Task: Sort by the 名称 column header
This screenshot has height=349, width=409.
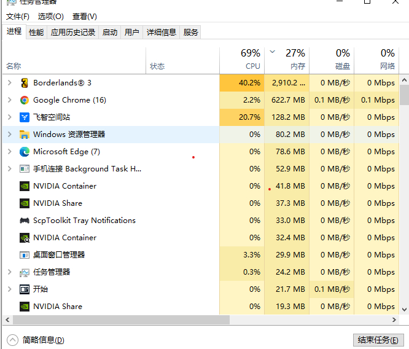Action: point(74,61)
